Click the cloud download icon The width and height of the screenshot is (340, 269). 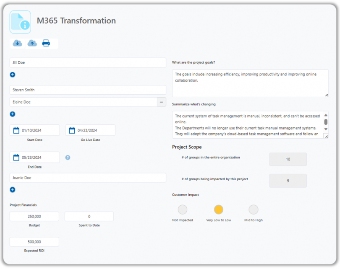tap(17, 43)
